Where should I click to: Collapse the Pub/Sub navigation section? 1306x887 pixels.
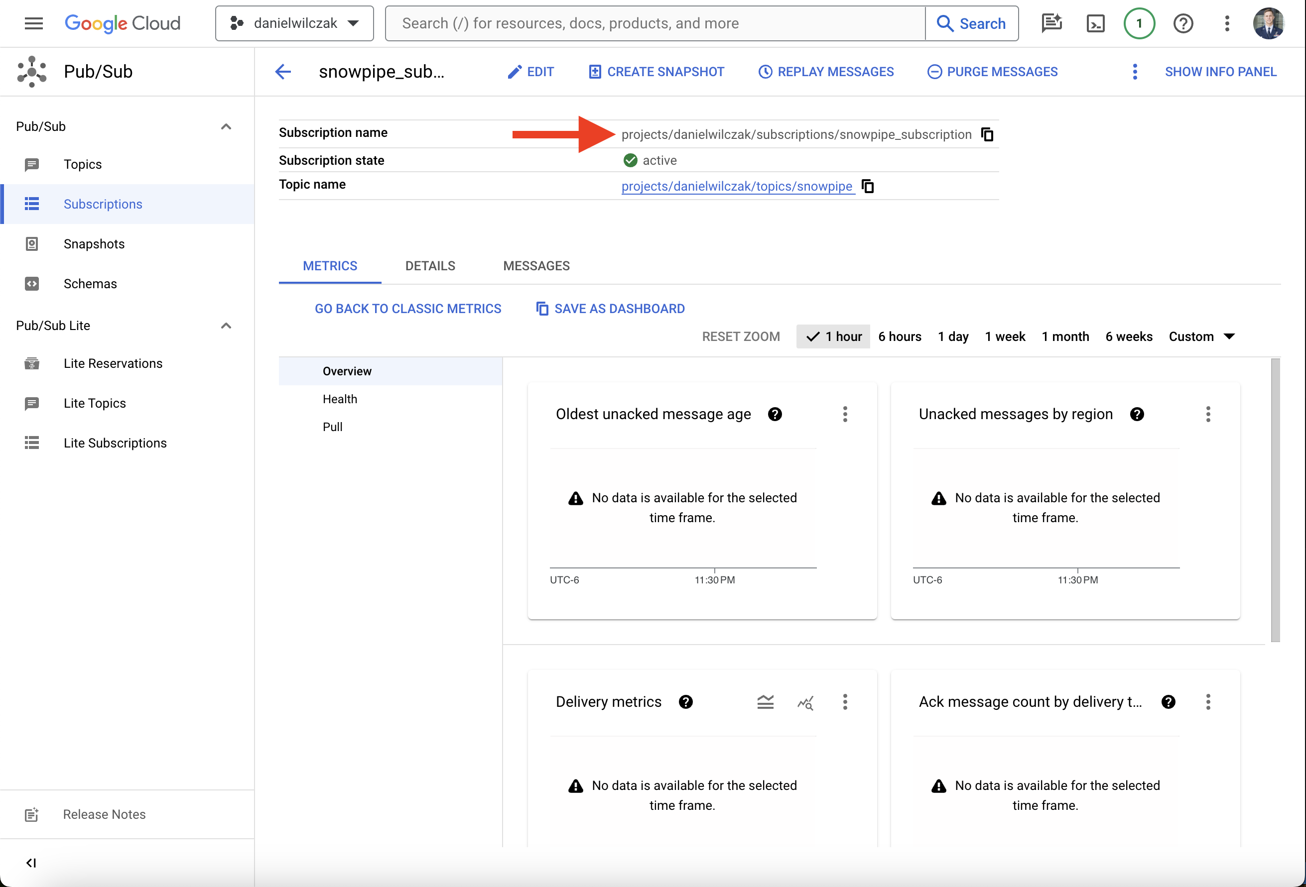[226, 126]
